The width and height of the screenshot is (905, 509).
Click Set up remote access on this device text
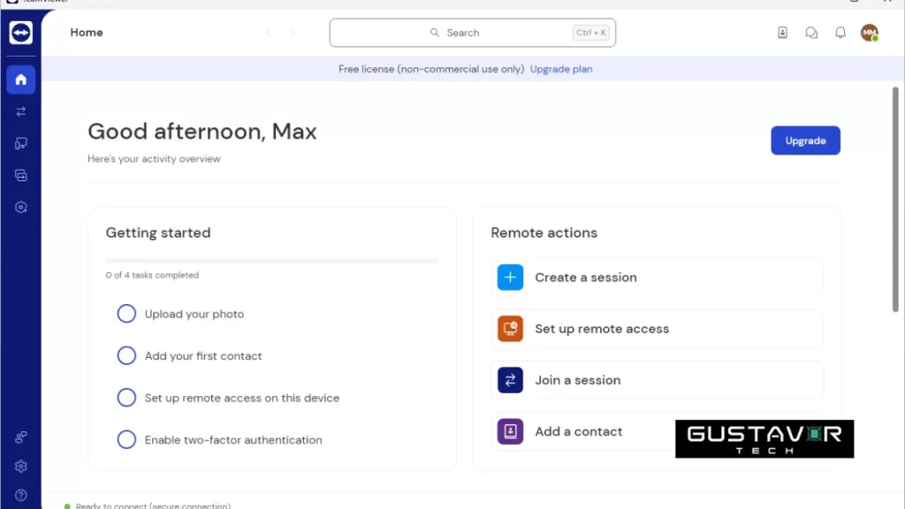242,398
